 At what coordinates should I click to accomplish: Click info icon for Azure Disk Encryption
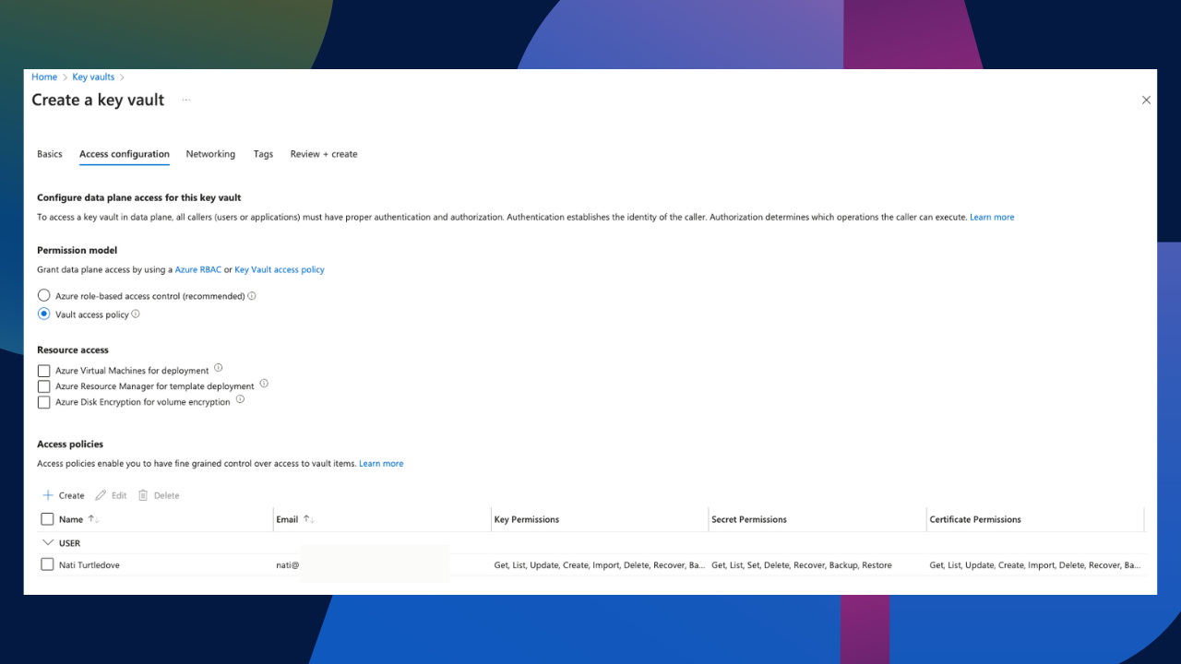[240, 399]
